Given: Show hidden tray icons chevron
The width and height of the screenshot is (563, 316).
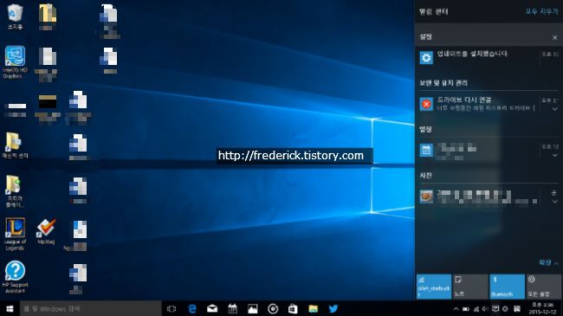Looking at the screenshot, I should (x=456, y=309).
